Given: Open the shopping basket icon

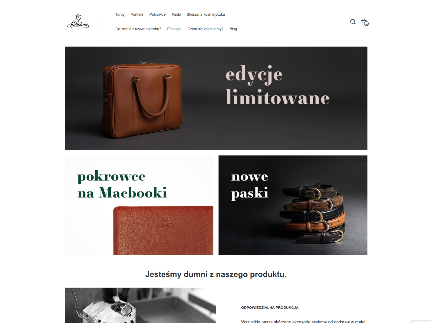Looking at the screenshot, I should click(365, 22).
